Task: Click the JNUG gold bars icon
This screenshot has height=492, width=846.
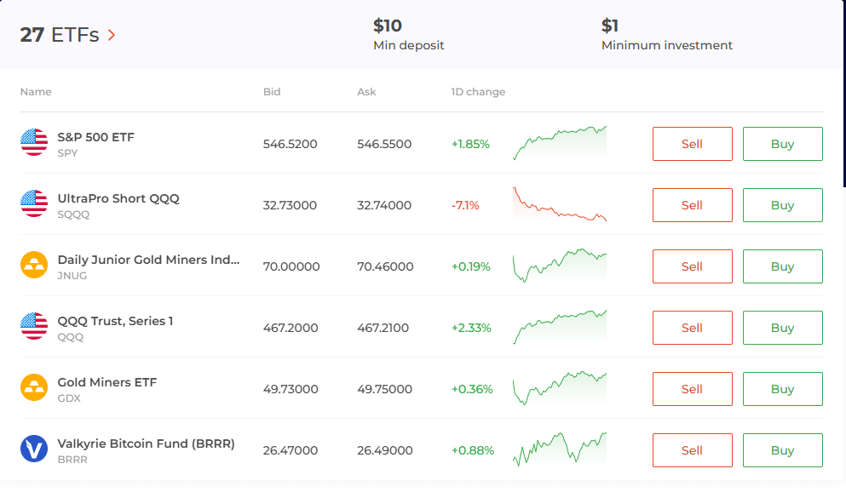Action: tap(34, 266)
